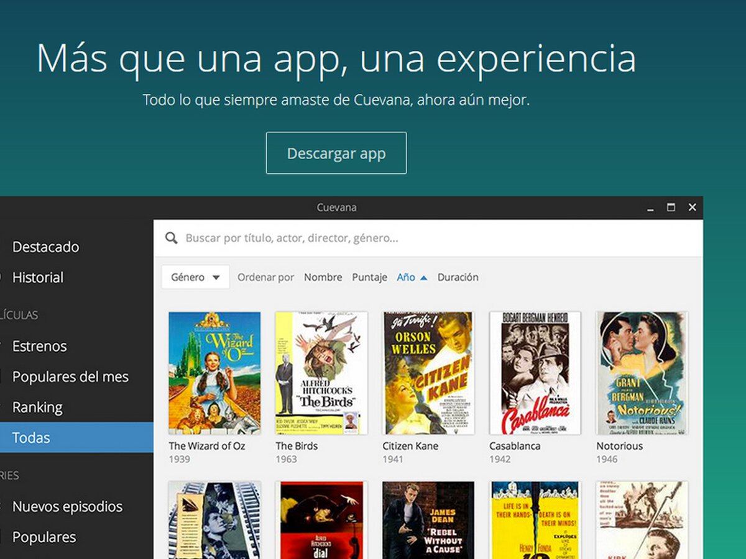
Task: Maximize the Cuevana window
Action: tap(671, 207)
